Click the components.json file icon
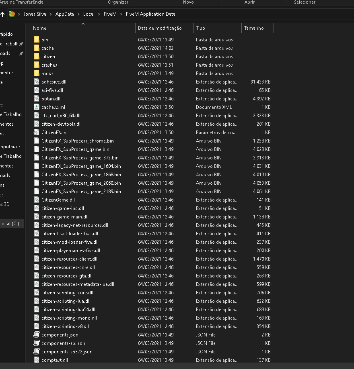 point(37,335)
